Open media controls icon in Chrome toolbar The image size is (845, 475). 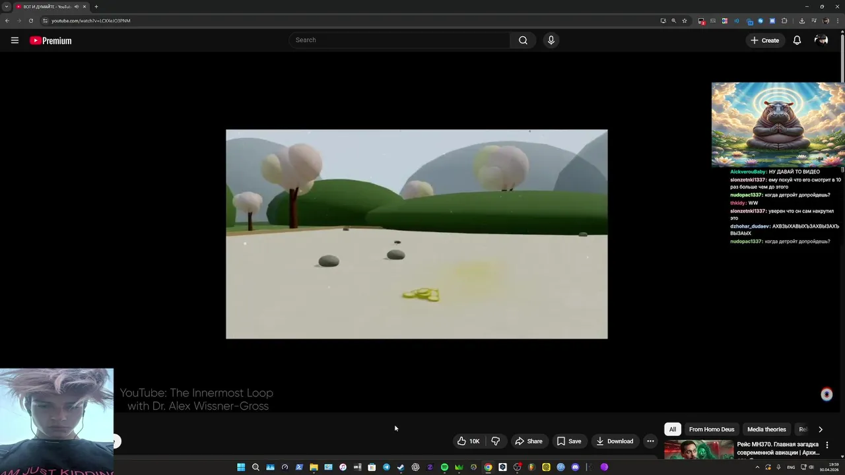pos(813,20)
